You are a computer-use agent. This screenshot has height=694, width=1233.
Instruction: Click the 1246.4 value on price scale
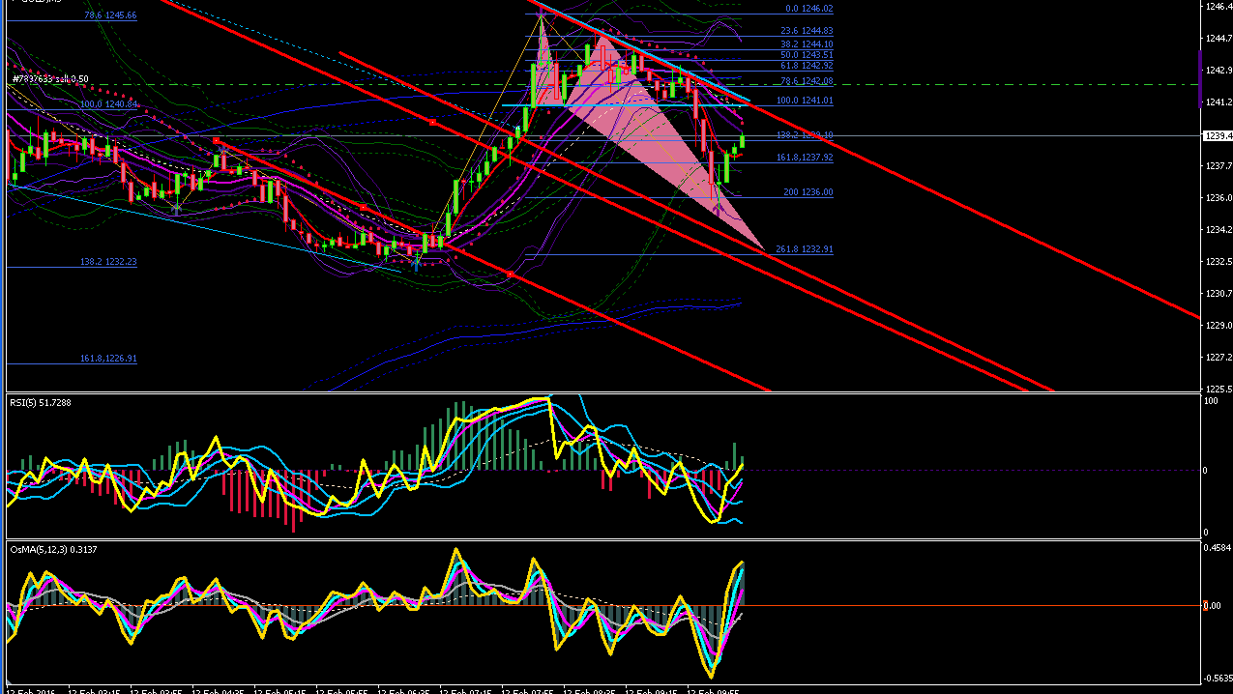pos(1218,6)
